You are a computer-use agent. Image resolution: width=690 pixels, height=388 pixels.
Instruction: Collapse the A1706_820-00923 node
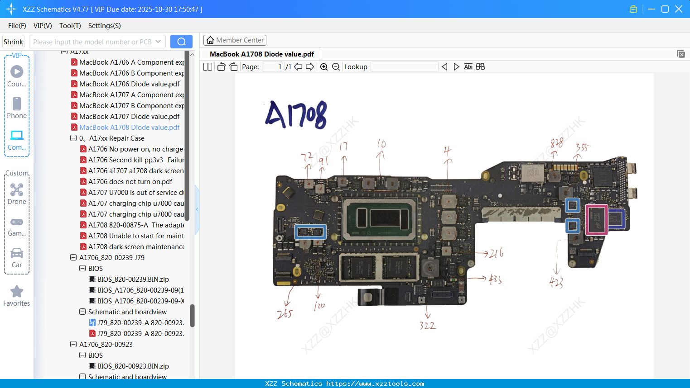coord(73,345)
